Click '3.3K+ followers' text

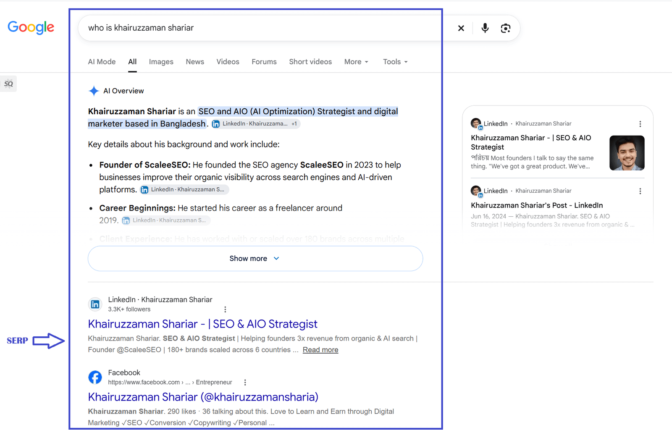pyautogui.click(x=129, y=309)
